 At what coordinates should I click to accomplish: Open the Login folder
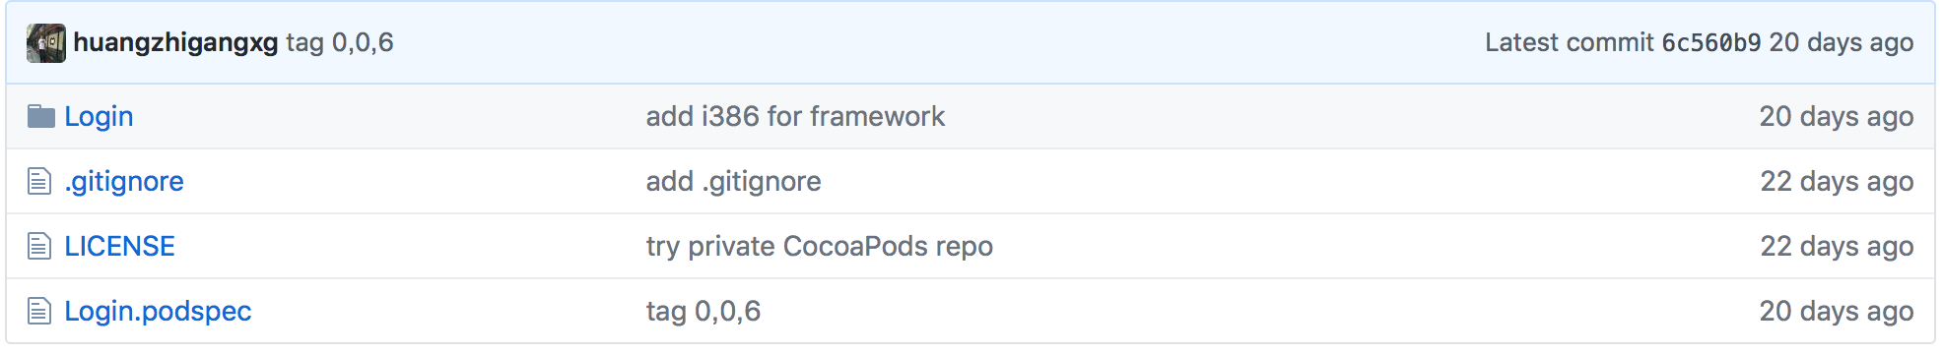99,116
